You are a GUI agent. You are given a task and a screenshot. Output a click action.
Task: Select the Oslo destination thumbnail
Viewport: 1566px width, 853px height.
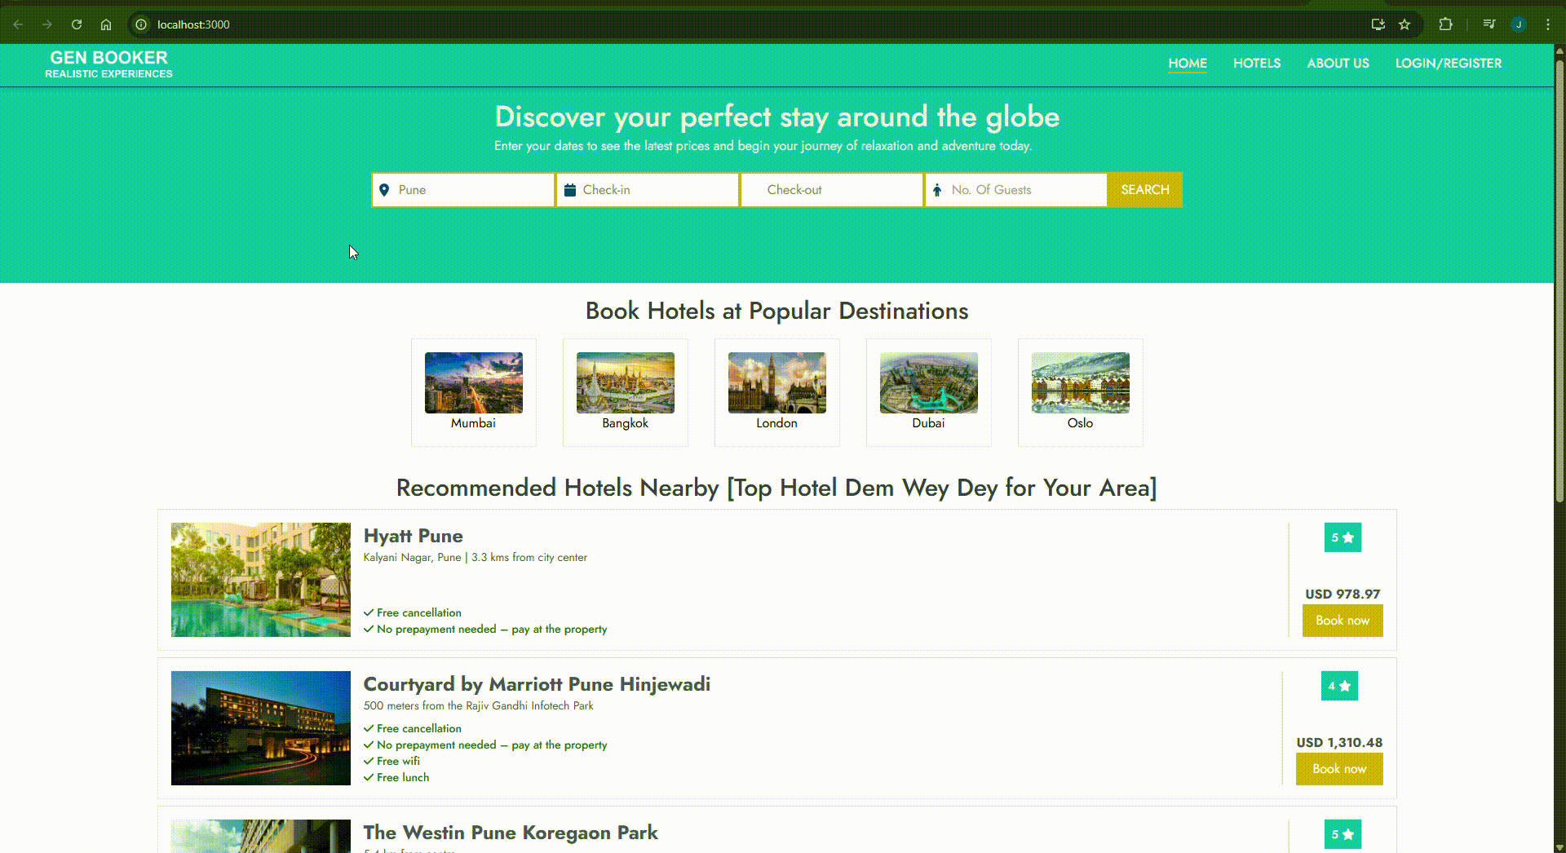pyautogui.click(x=1081, y=382)
